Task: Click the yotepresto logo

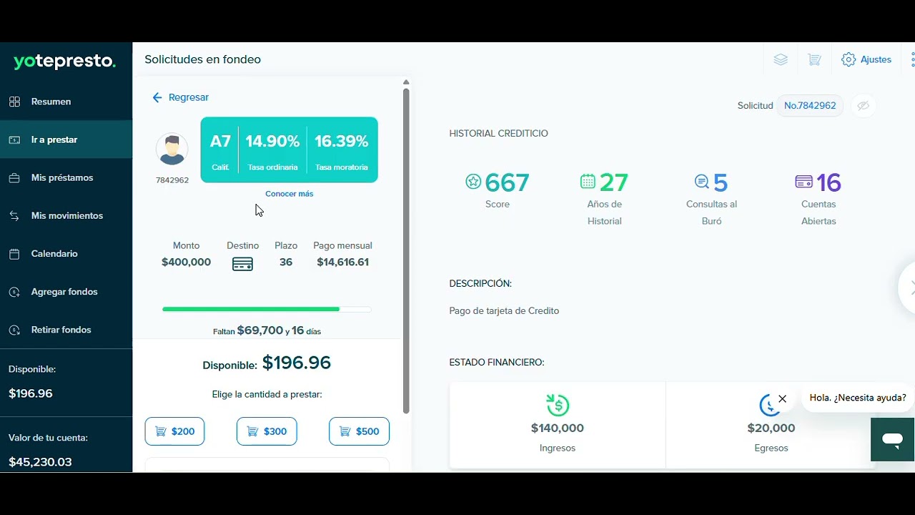Action: pyautogui.click(x=64, y=62)
